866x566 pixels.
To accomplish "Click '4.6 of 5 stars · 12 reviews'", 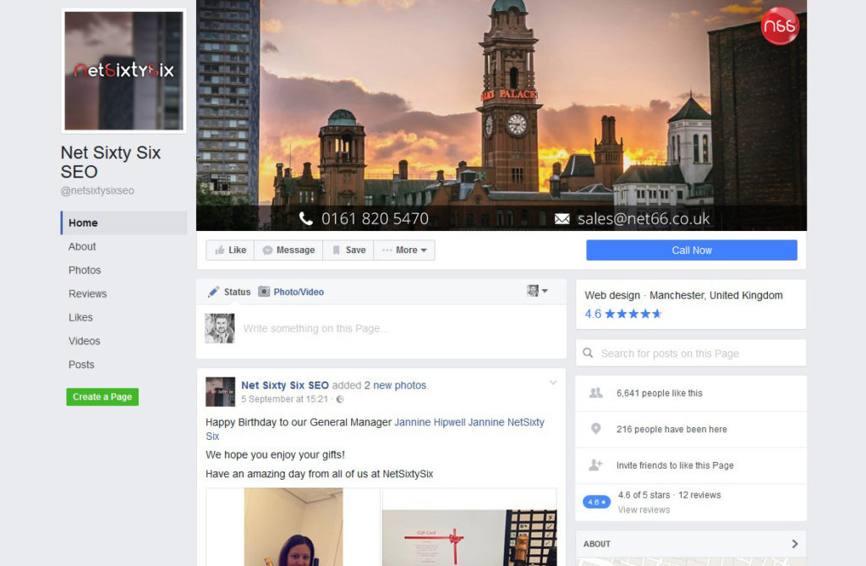I will coord(670,495).
